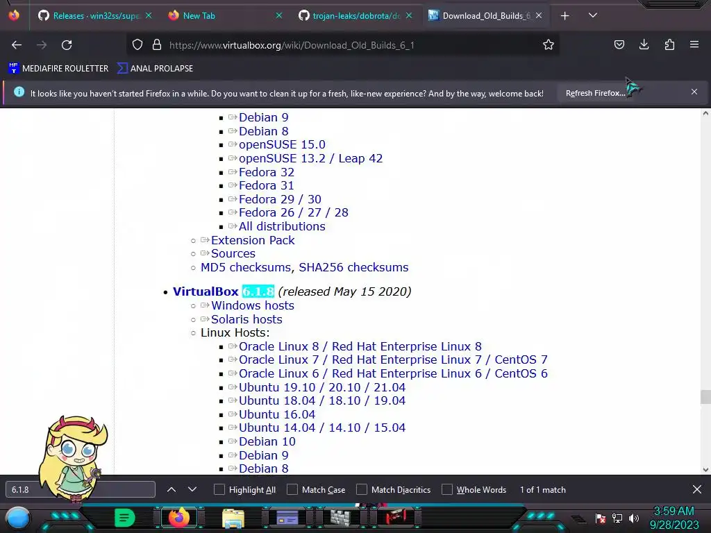The height and width of the screenshot is (533, 711).
Task: Open Oracle Linux 8 / RHEL 8 link
Action: pos(360,347)
